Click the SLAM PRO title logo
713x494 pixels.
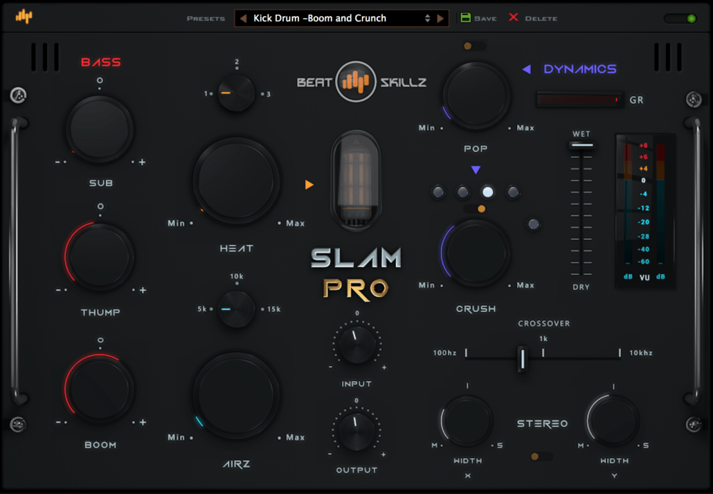[x=356, y=273]
